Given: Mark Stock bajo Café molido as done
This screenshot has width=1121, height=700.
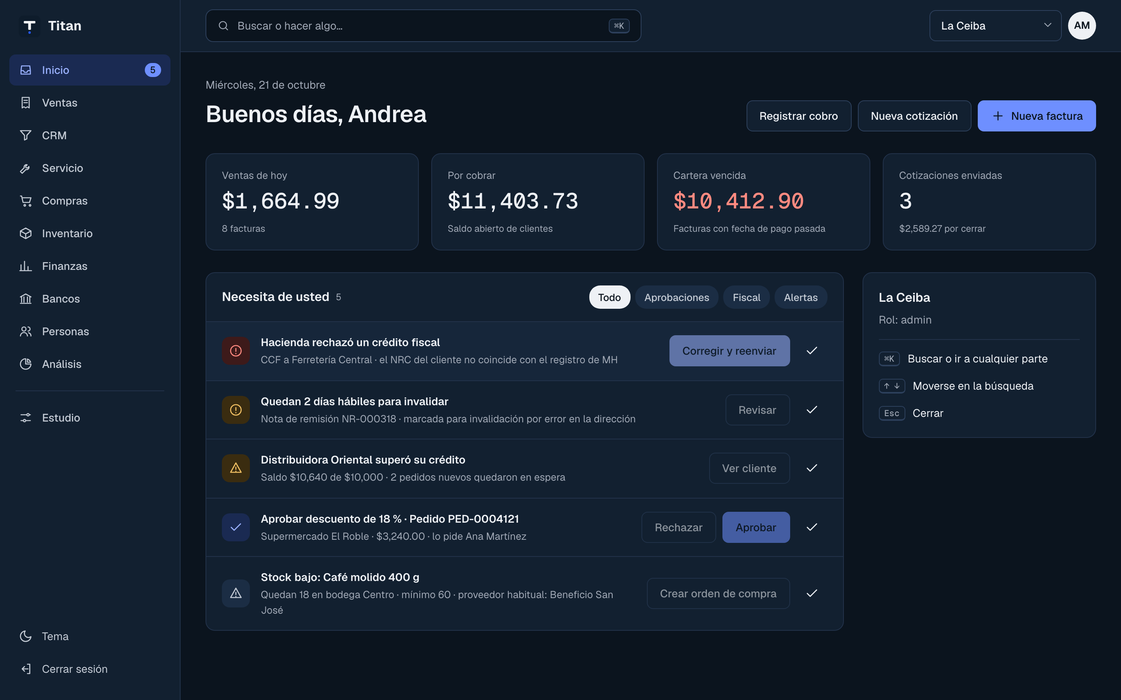Looking at the screenshot, I should [812, 593].
